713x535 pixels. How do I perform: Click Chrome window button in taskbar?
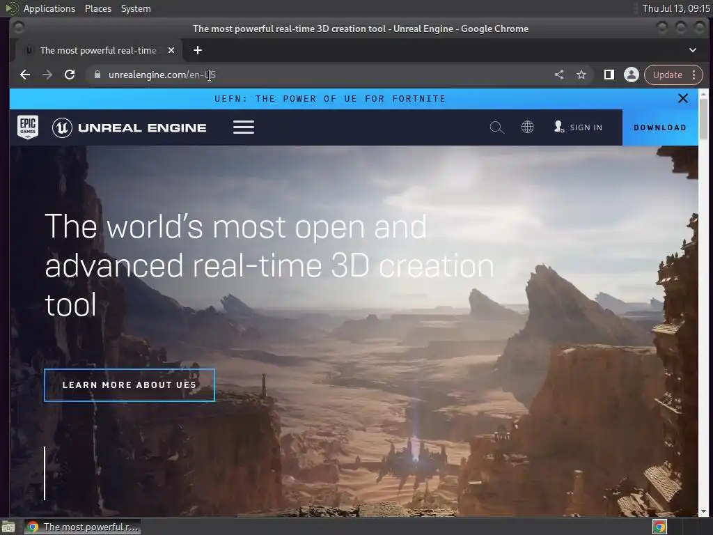pyautogui.click(x=82, y=527)
